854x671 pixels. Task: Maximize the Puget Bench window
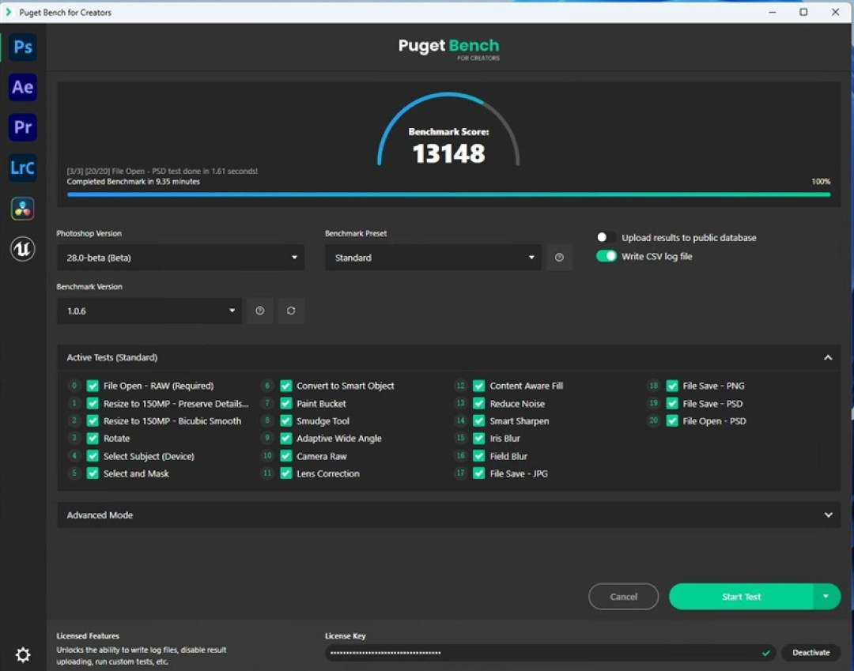pyautogui.click(x=803, y=12)
